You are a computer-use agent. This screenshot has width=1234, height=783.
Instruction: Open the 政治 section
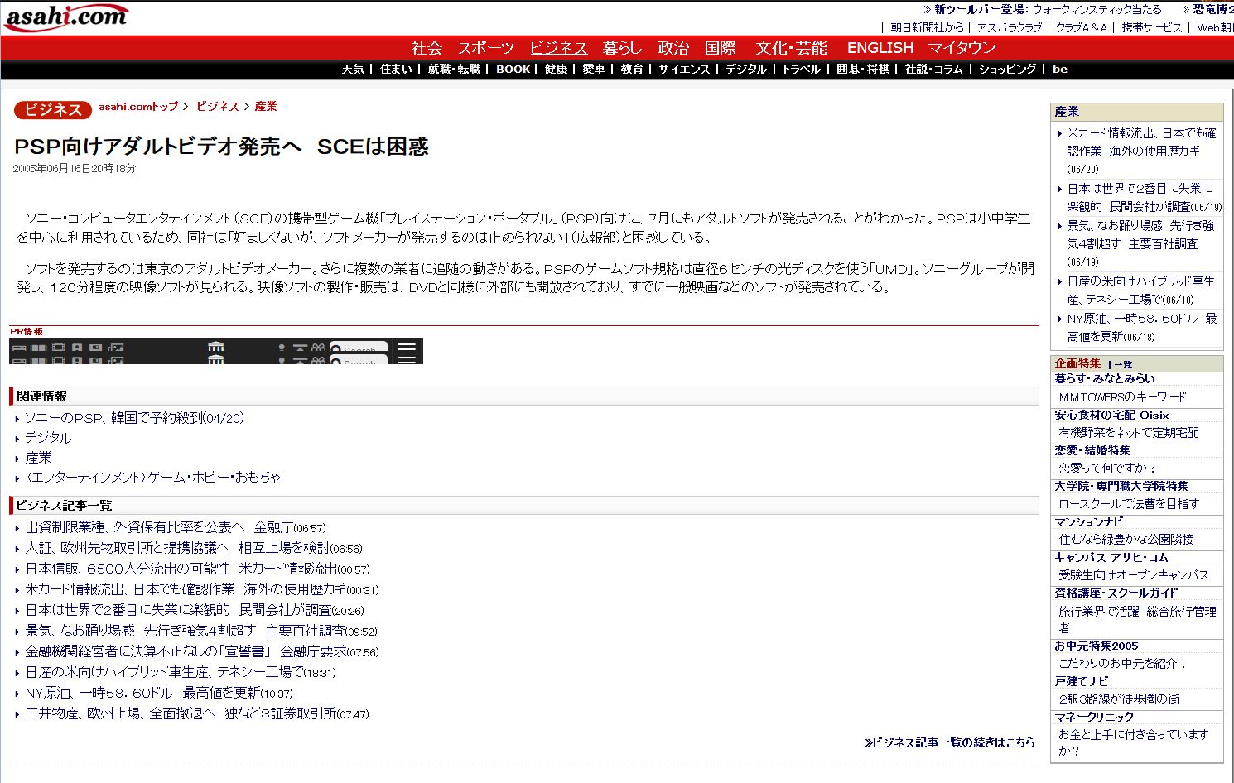tap(673, 48)
